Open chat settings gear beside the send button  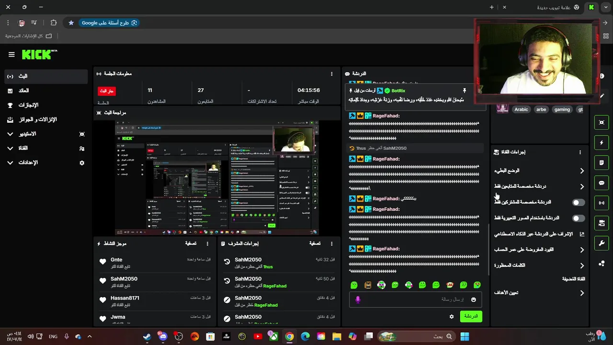451,317
